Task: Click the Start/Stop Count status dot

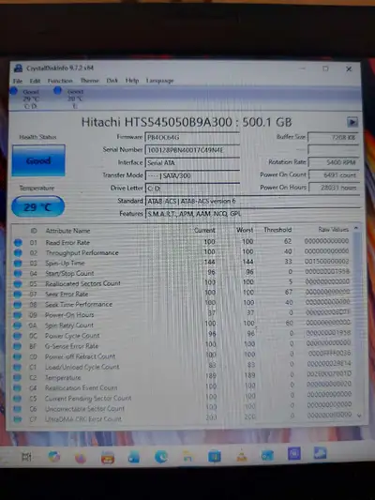Action: [x=18, y=274]
